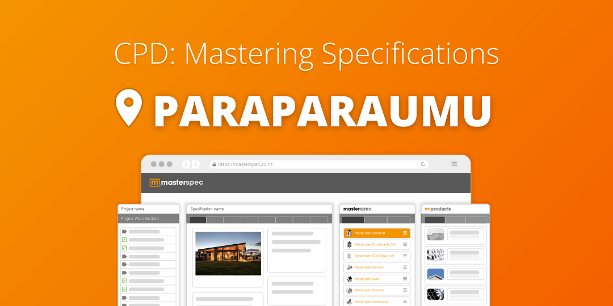Open the menu icon on Masterspec Services row
This screenshot has width=613, height=306.
point(405,267)
